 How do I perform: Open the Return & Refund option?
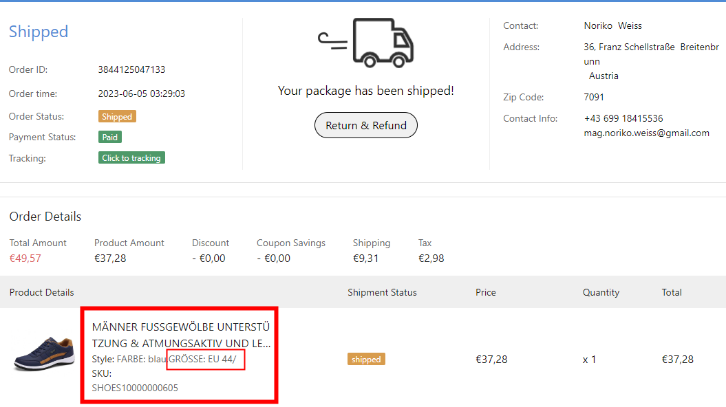pos(366,125)
